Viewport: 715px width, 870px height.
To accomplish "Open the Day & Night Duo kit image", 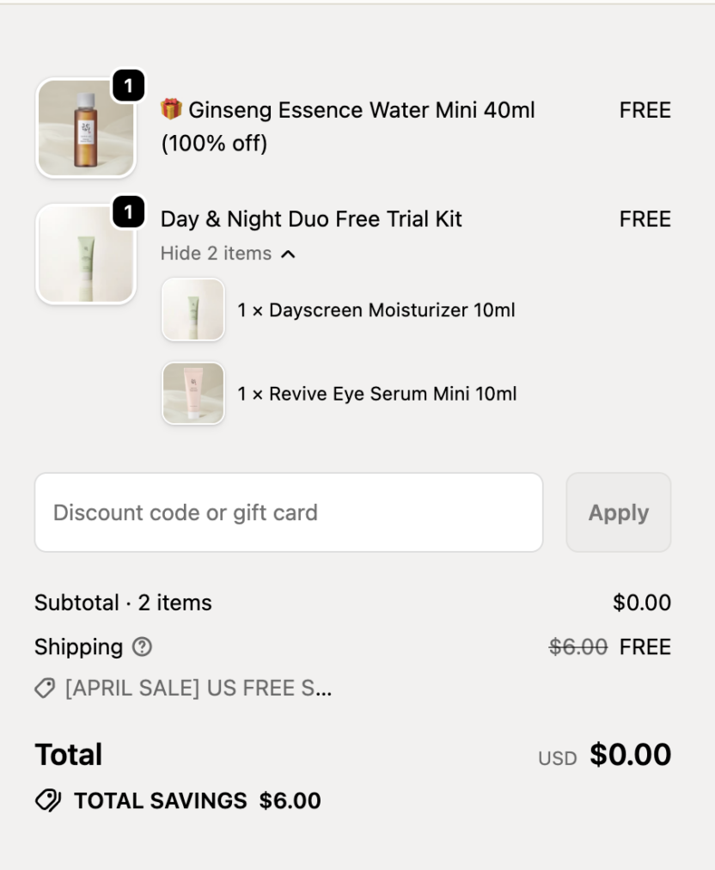I will (85, 255).
